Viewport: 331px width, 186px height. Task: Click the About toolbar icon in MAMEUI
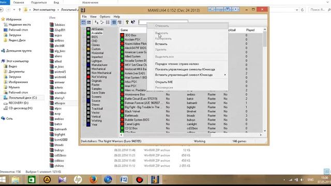[x=127, y=22]
